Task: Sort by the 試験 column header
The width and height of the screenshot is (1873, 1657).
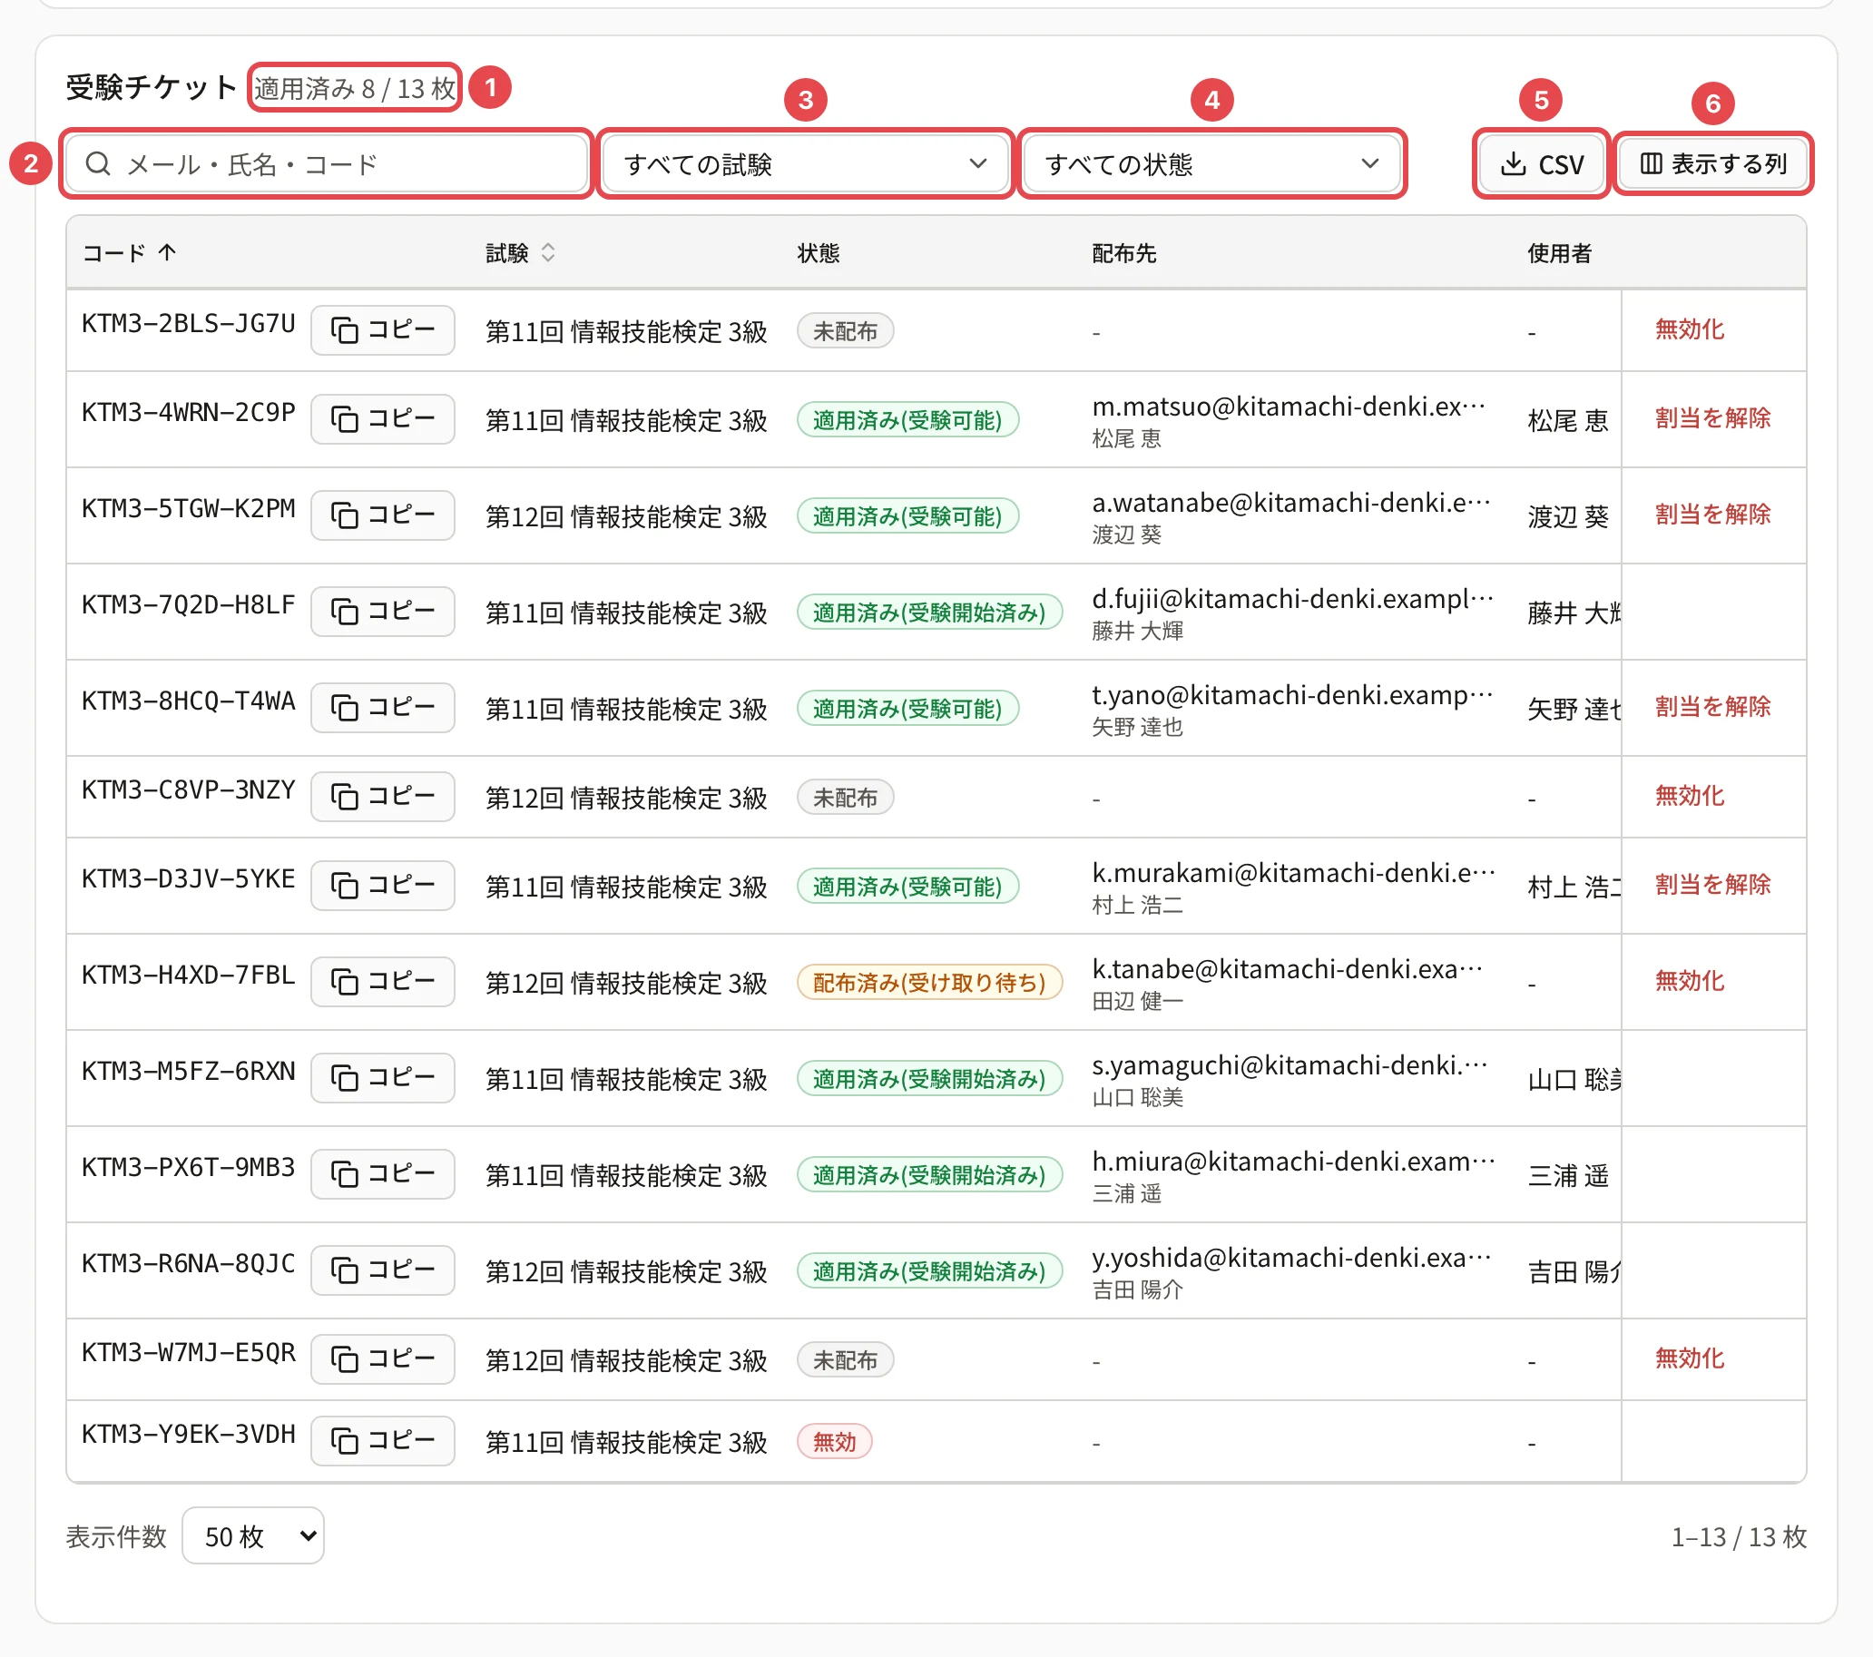Action: coord(520,253)
